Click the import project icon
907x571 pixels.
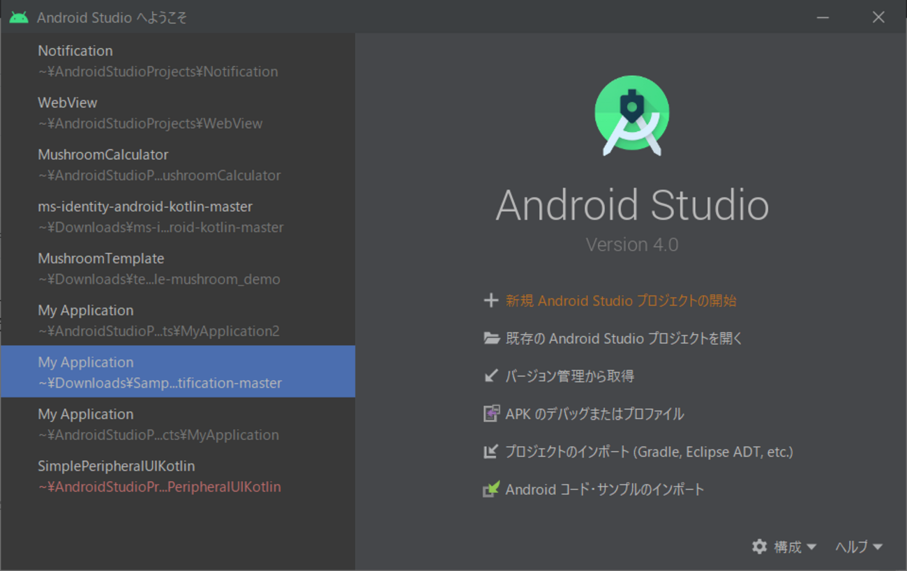tap(491, 452)
